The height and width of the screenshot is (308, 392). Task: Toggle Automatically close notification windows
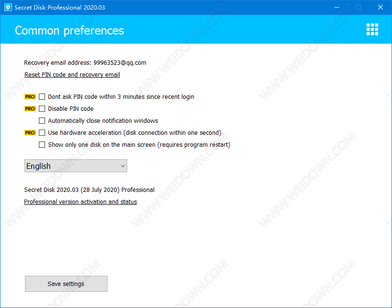tap(42, 120)
